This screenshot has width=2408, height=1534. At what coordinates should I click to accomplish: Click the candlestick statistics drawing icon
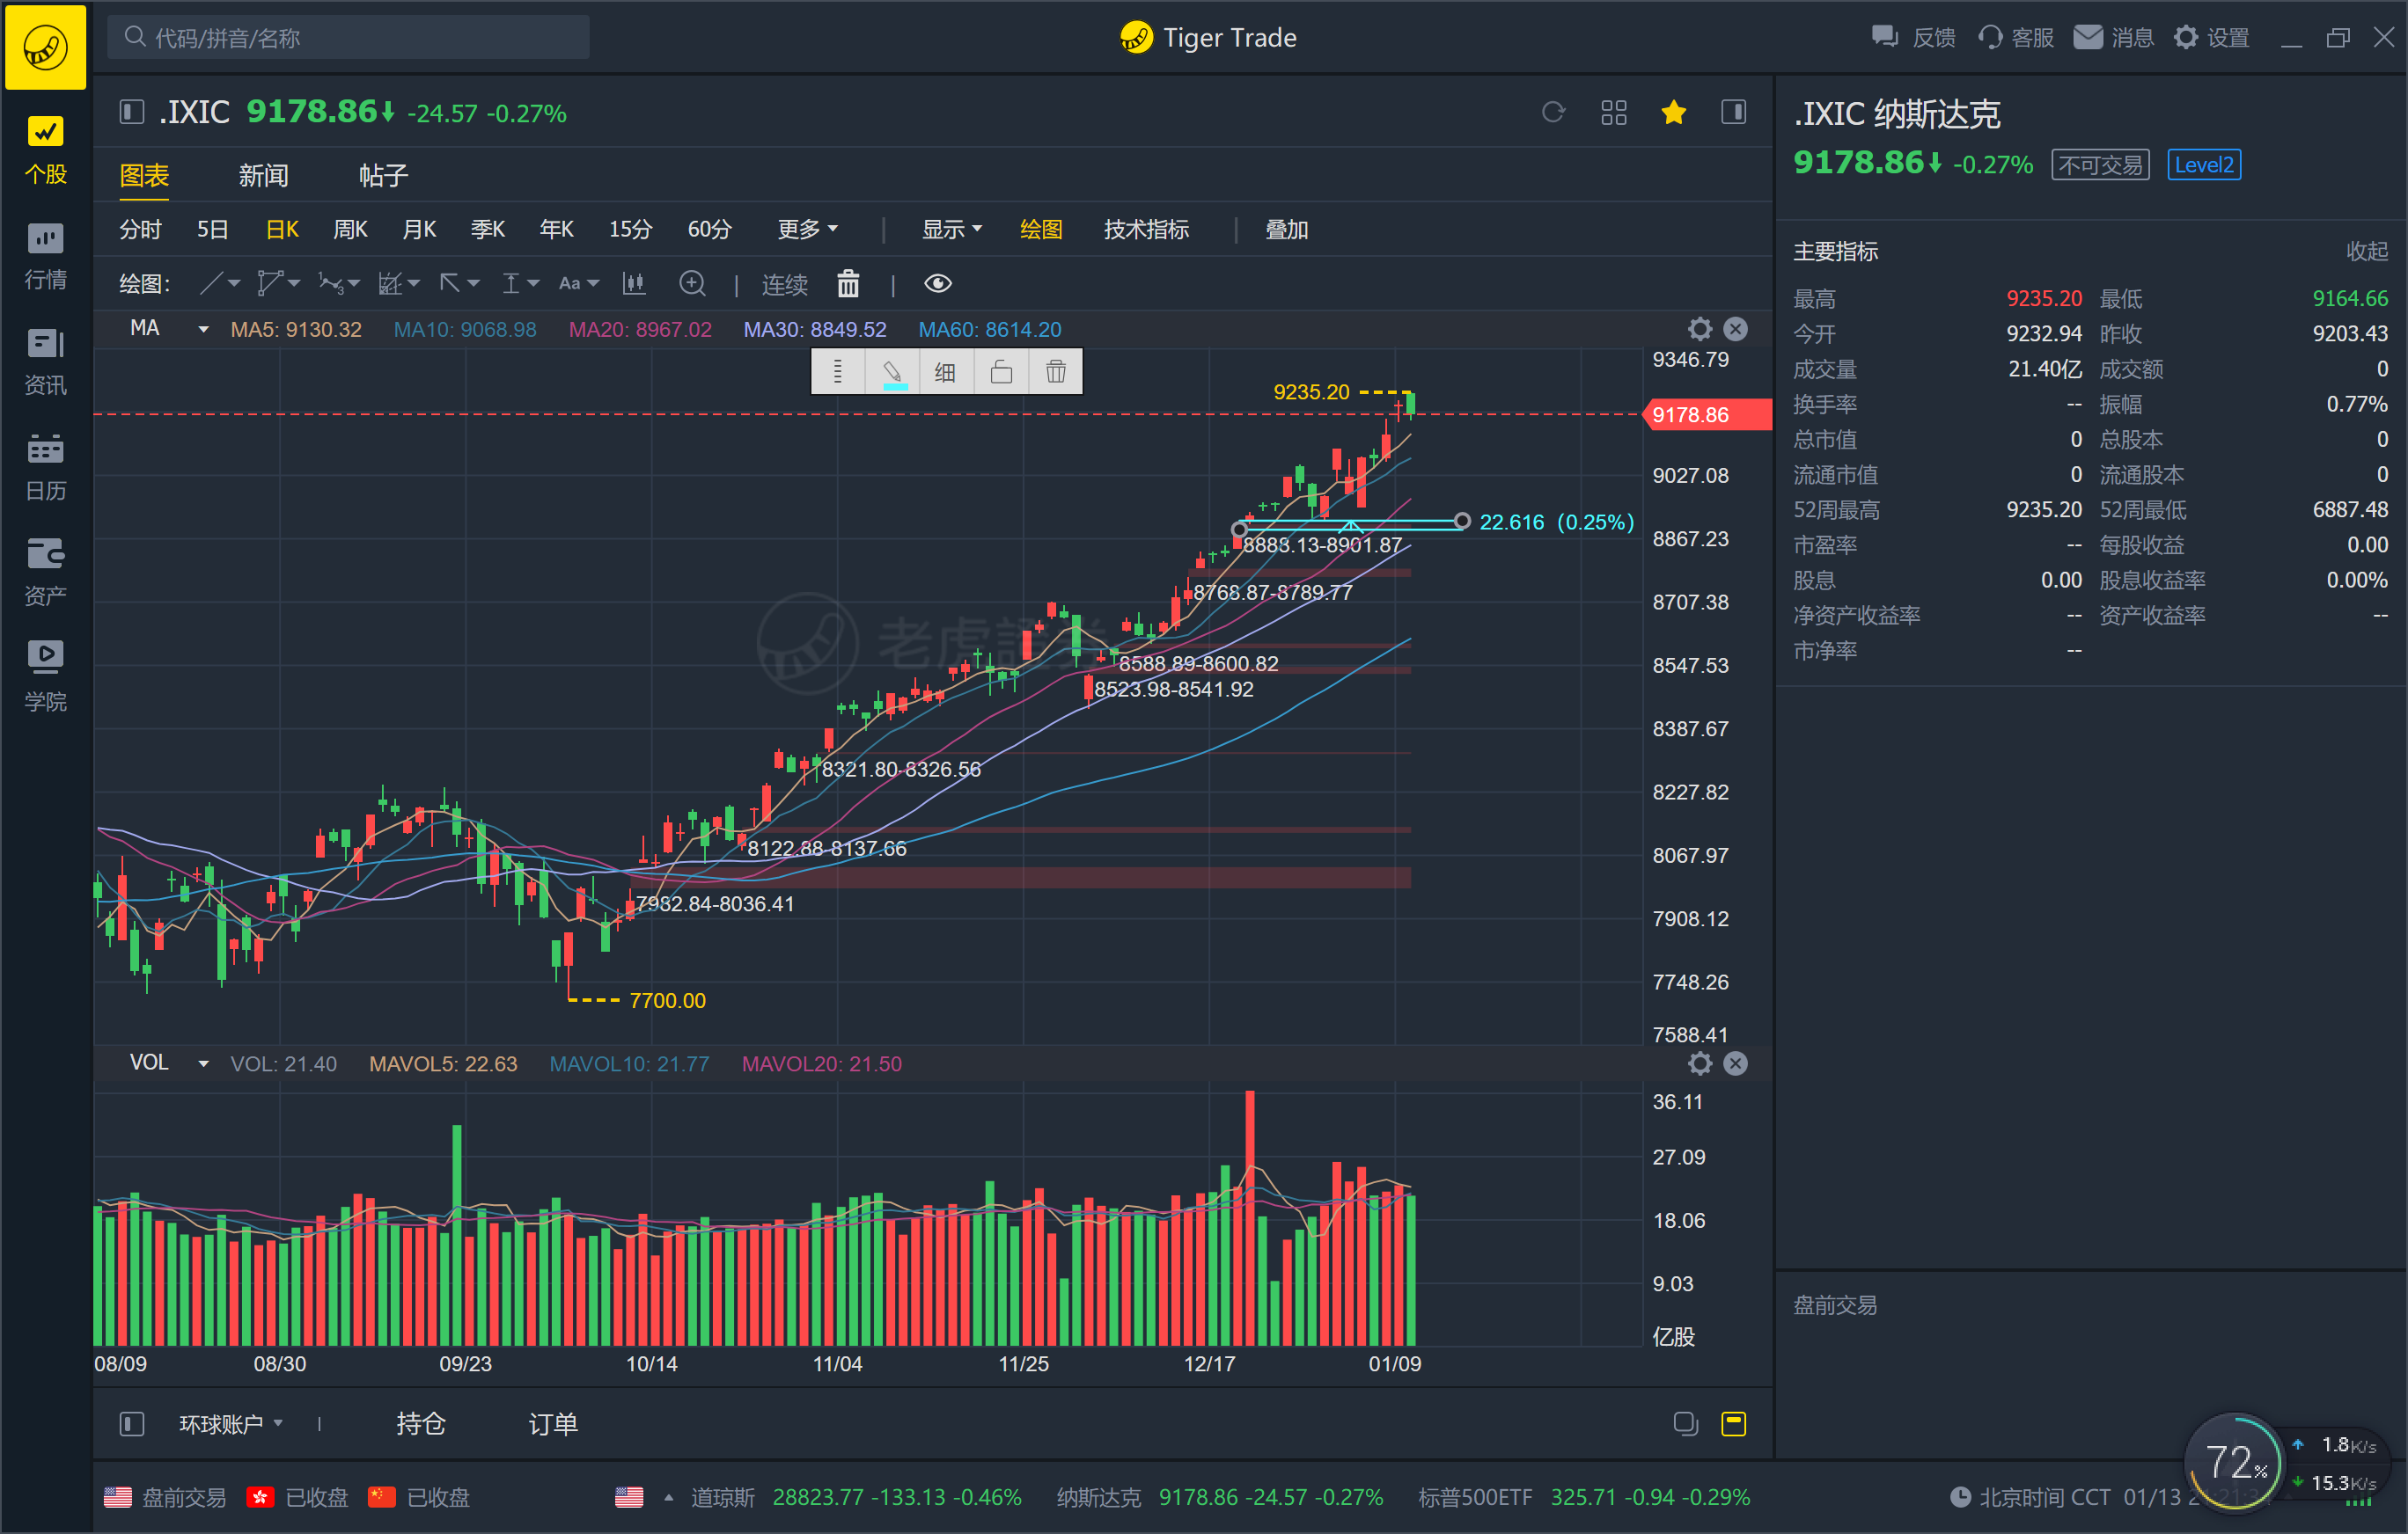pos(634,284)
